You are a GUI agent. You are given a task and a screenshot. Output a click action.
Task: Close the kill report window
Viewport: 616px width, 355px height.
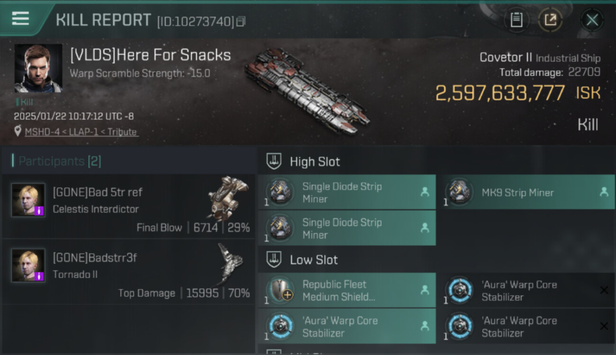click(x=592, y=20)
